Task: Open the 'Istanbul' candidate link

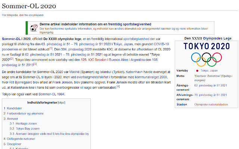Action: [x=105, y=72]
